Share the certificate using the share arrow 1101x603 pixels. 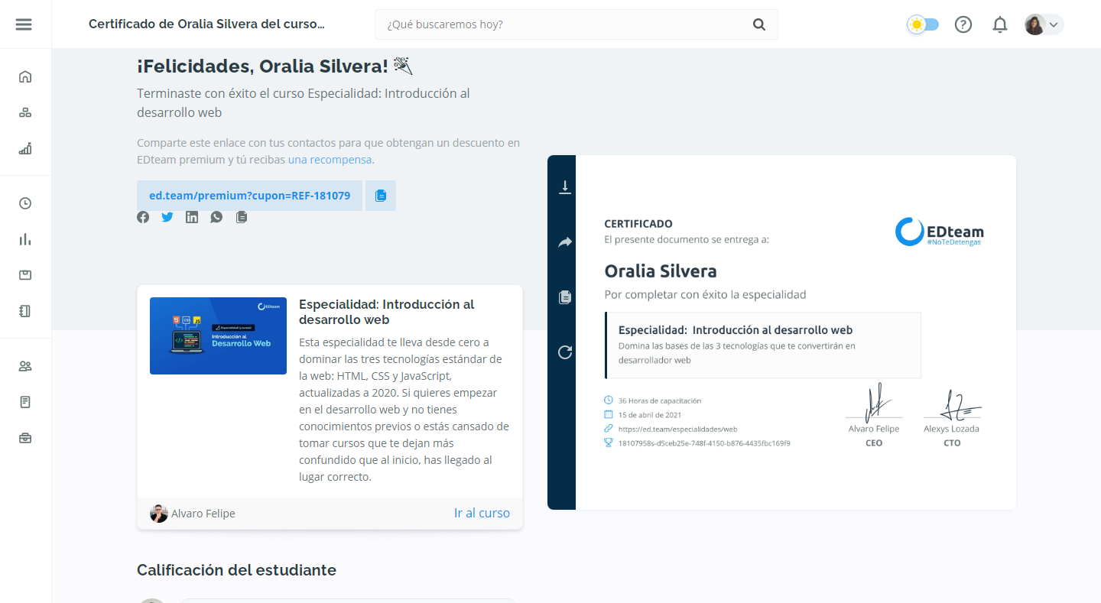[563, 242]
